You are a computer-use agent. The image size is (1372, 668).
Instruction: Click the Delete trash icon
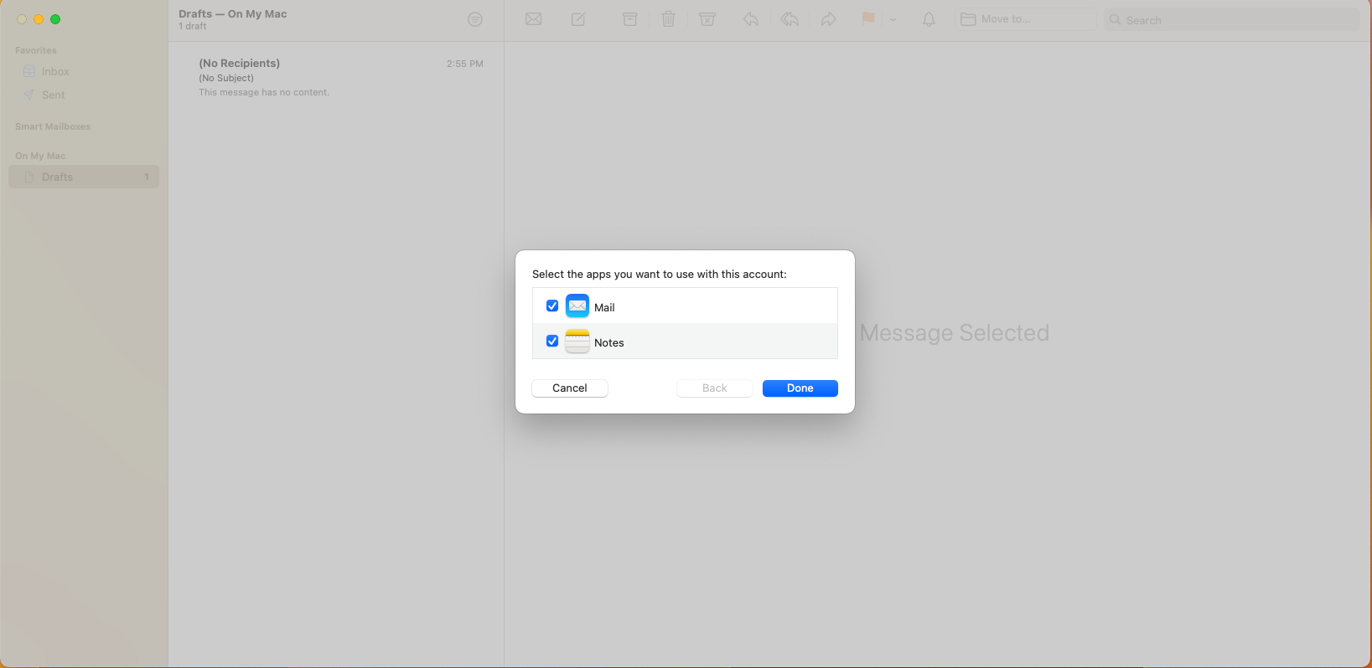(x=668, y=19)
